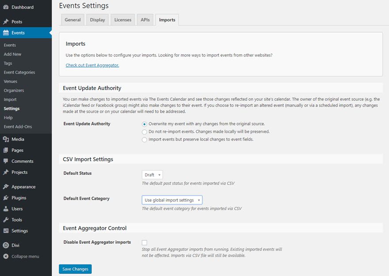Screen dimensions: 389x276
Task: Open the Default Status dropdown showing Draft
Action: click(x=152, y=174)
